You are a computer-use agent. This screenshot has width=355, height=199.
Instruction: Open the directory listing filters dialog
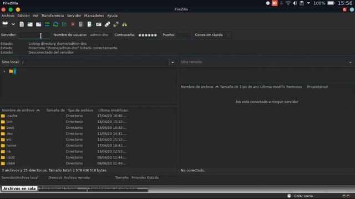[99, 24]
